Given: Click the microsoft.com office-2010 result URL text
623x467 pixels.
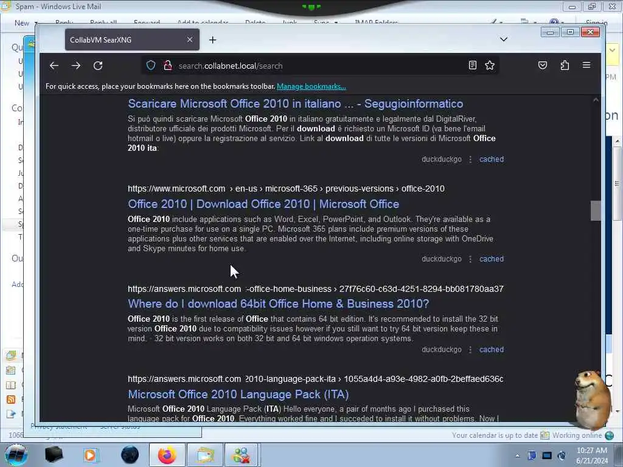Looking at the screenshot, I should pos(286,189).
